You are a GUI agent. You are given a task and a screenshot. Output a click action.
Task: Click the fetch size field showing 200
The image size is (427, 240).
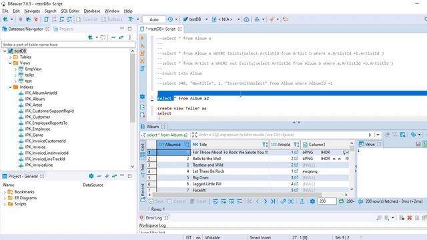[x=326, y=201]
